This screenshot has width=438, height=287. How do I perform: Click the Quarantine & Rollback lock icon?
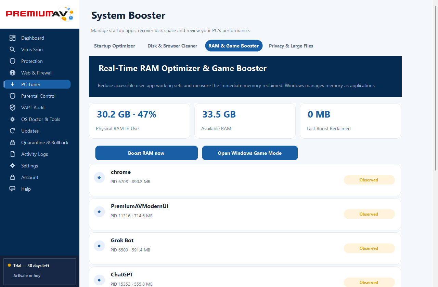click(13, 142)
